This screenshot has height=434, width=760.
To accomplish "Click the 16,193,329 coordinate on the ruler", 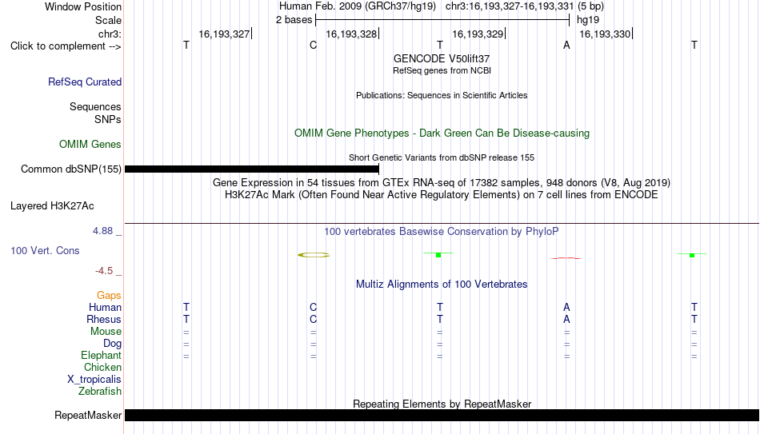I will point(478,34).
